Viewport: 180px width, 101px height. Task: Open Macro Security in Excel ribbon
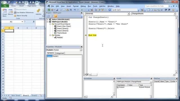point(21,16)
